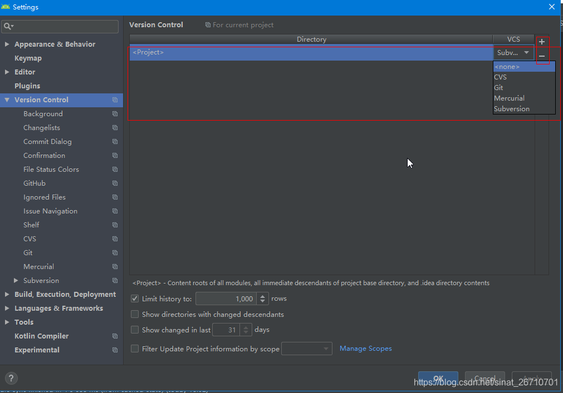This screenshot has width=563, height=393.
Task: Click the plus icon to add VCS mapping
Action: coord(542,42)
